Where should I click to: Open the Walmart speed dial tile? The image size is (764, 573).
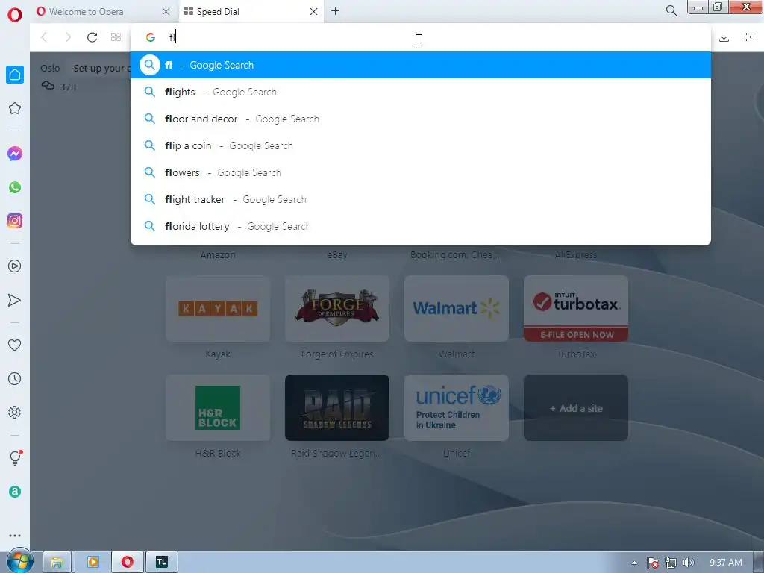click(457, 308)
